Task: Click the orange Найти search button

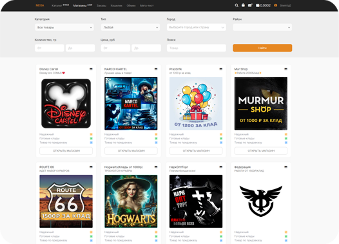Action: [x=262, y=48]
